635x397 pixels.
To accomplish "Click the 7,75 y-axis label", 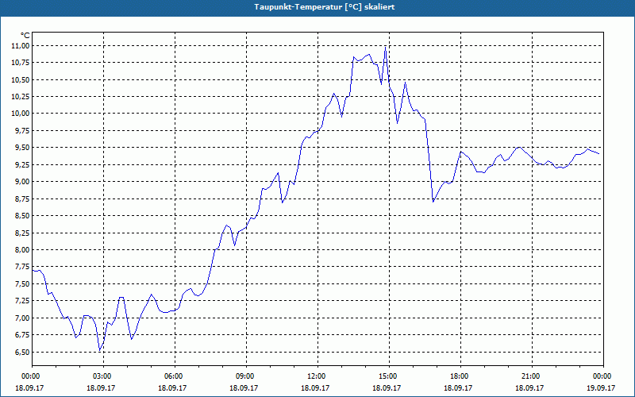I will (x=22, y=267).
